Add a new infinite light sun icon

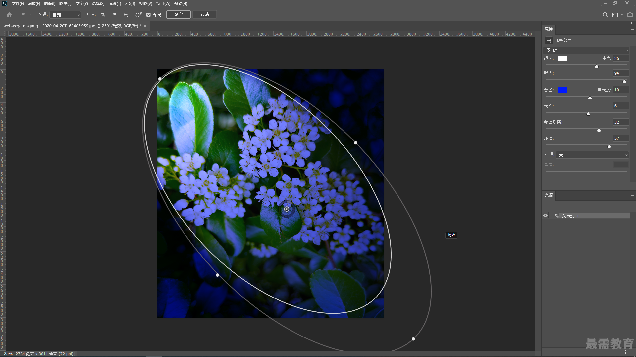[x=126, y=15]
